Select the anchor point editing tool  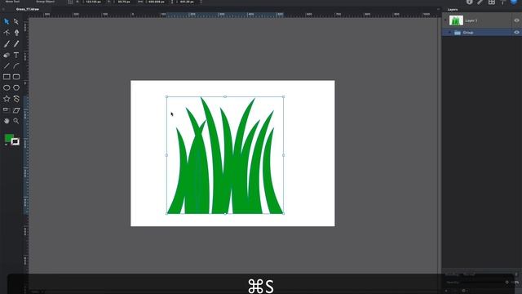(x=7, y=33)
